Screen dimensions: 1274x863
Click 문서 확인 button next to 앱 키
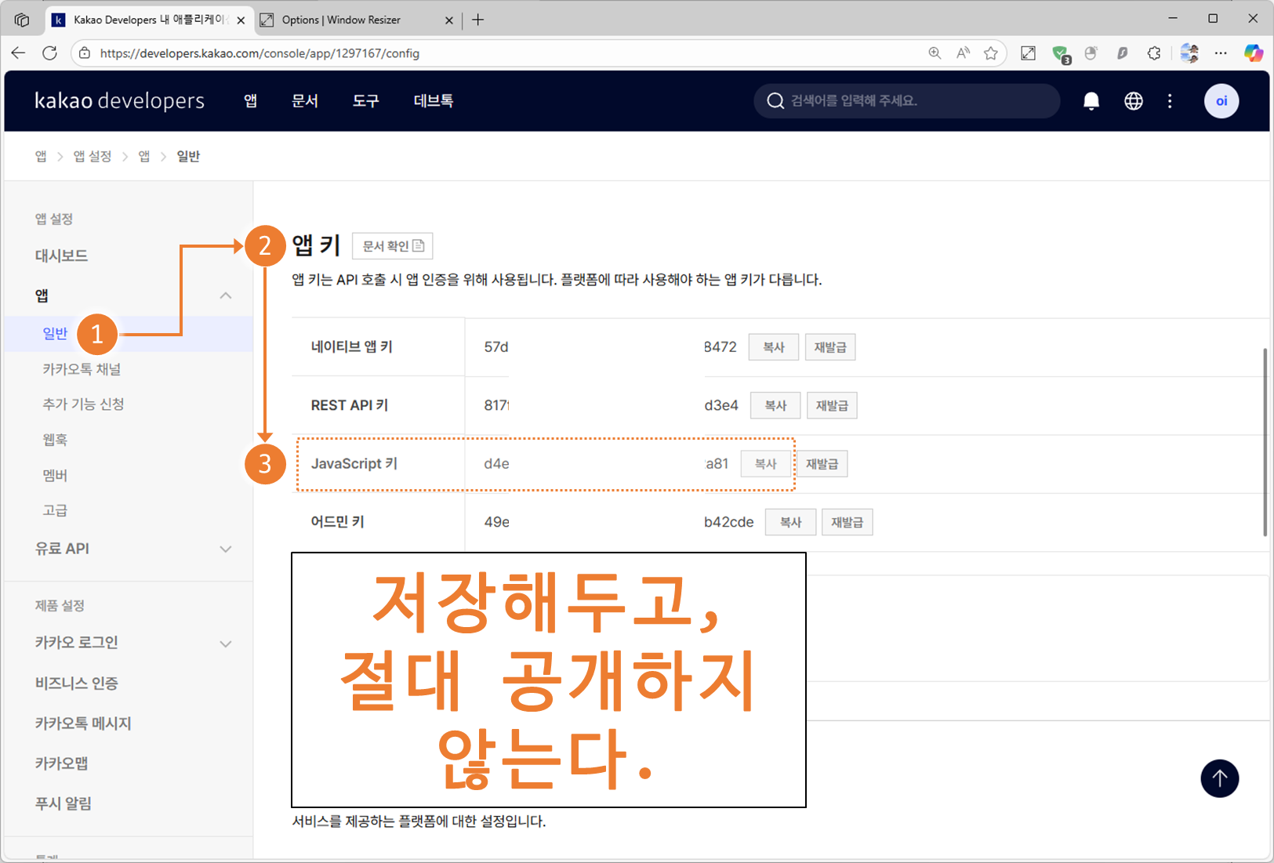tap(393, 246)
